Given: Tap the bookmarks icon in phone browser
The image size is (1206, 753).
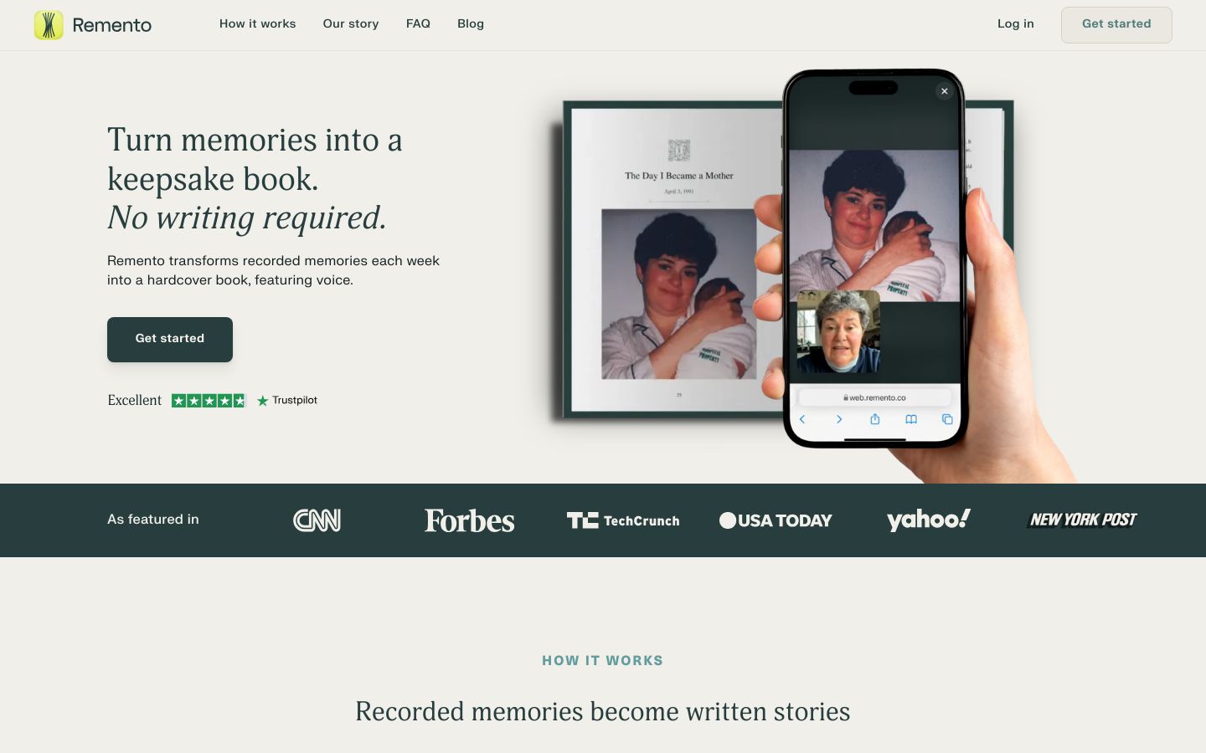Looking at the screenshot, I should [x=911, y=419].
